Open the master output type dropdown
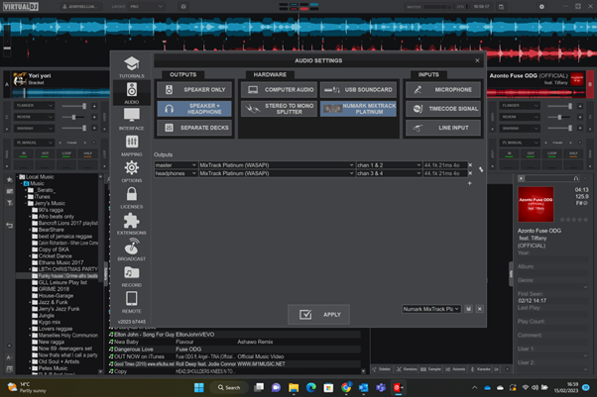Screen dimensions: 597x397 click(x=176, y=165)
